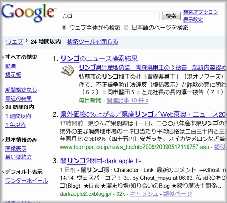This screenshot has height=203, width=227.
Task: Choose 1 年以内 time filter
Action: click(x=15, y=124)
